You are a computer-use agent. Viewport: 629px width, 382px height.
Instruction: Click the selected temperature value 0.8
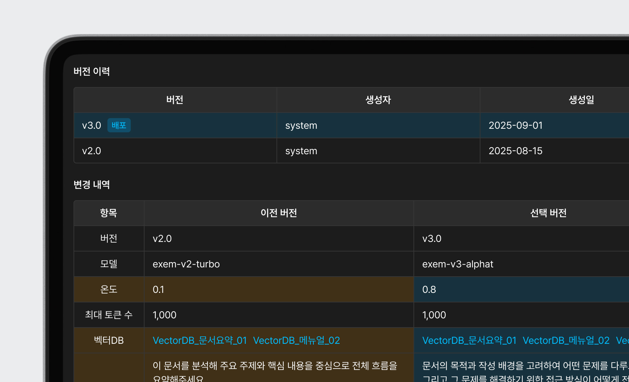click(x=429, y=290)
